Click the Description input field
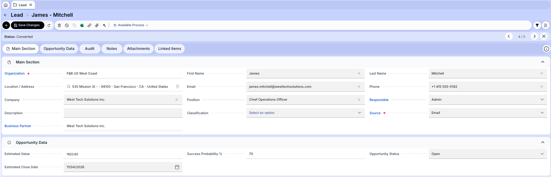 123,113
